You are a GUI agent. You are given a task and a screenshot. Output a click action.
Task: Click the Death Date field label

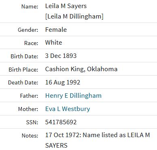23,82
